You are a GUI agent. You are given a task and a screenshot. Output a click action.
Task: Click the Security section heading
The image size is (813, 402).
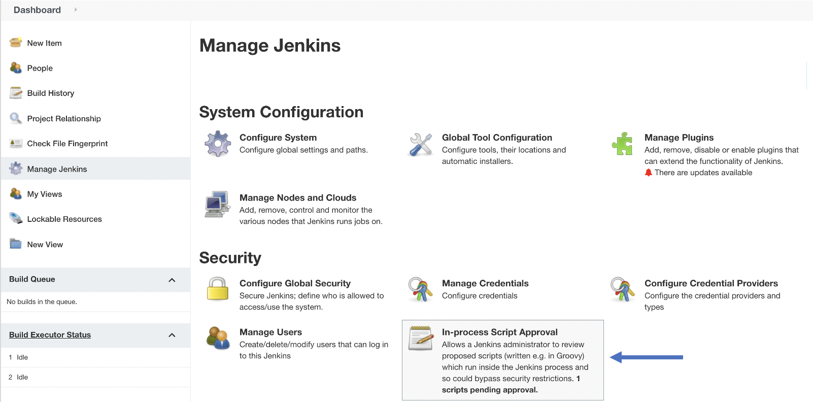pyautogui.click(x=230, y=258)
